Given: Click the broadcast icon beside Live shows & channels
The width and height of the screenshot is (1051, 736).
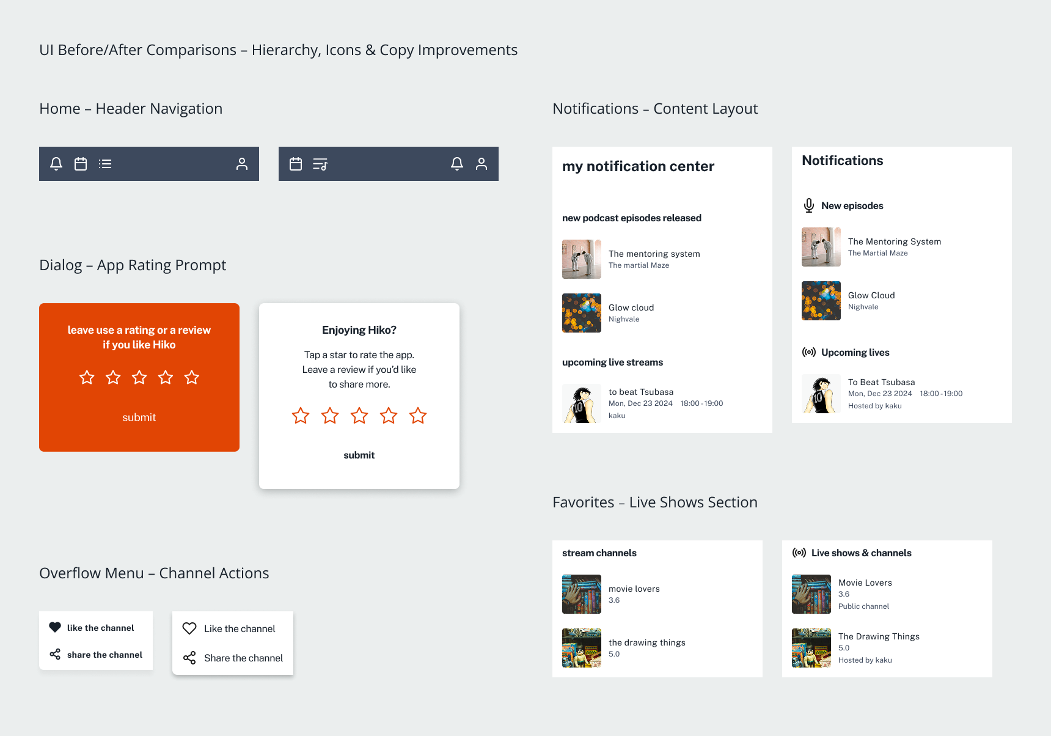Looking at the screenshot, I should pos(799,553).
